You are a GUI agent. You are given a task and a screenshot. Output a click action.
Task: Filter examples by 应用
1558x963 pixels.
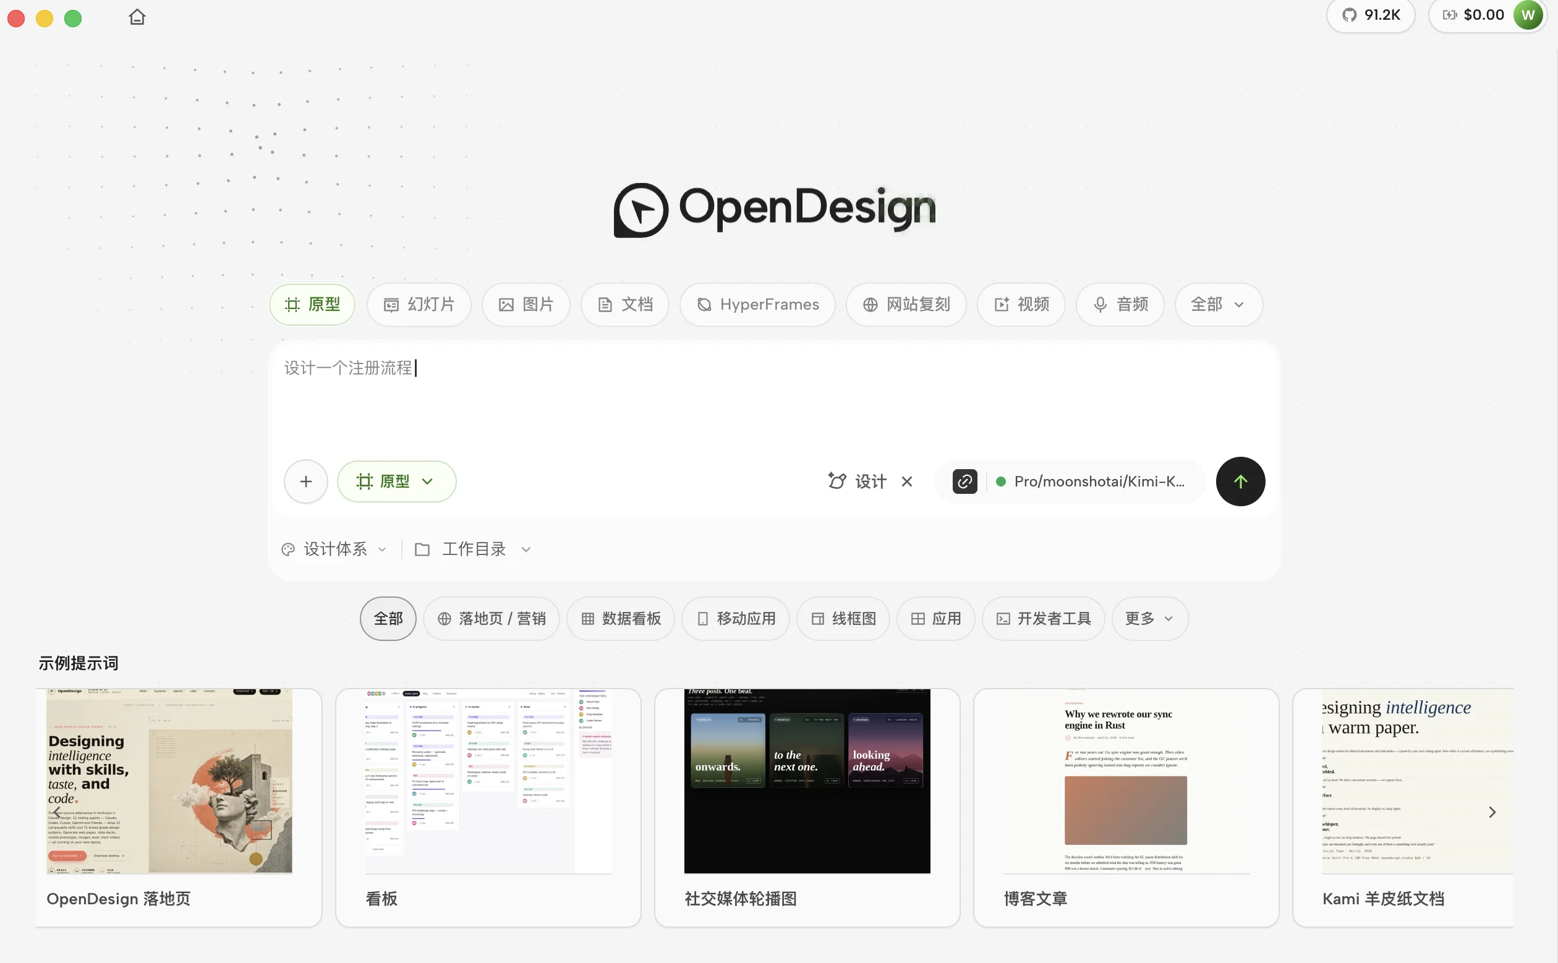935,619
